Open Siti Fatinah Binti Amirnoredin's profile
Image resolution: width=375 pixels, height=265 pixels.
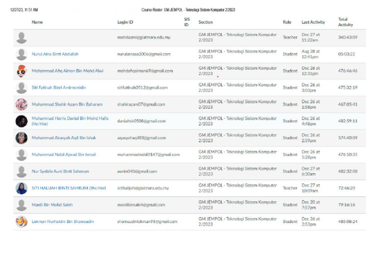(58, 88)
